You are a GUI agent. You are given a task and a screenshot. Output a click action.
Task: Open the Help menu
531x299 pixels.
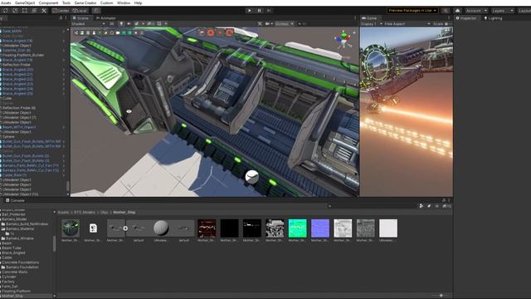point(138,2)
